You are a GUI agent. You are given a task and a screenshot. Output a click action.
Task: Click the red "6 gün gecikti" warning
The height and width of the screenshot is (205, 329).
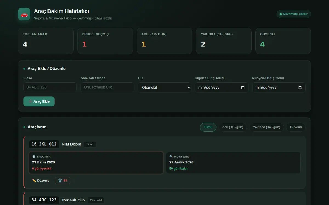[x=42, y=169]
